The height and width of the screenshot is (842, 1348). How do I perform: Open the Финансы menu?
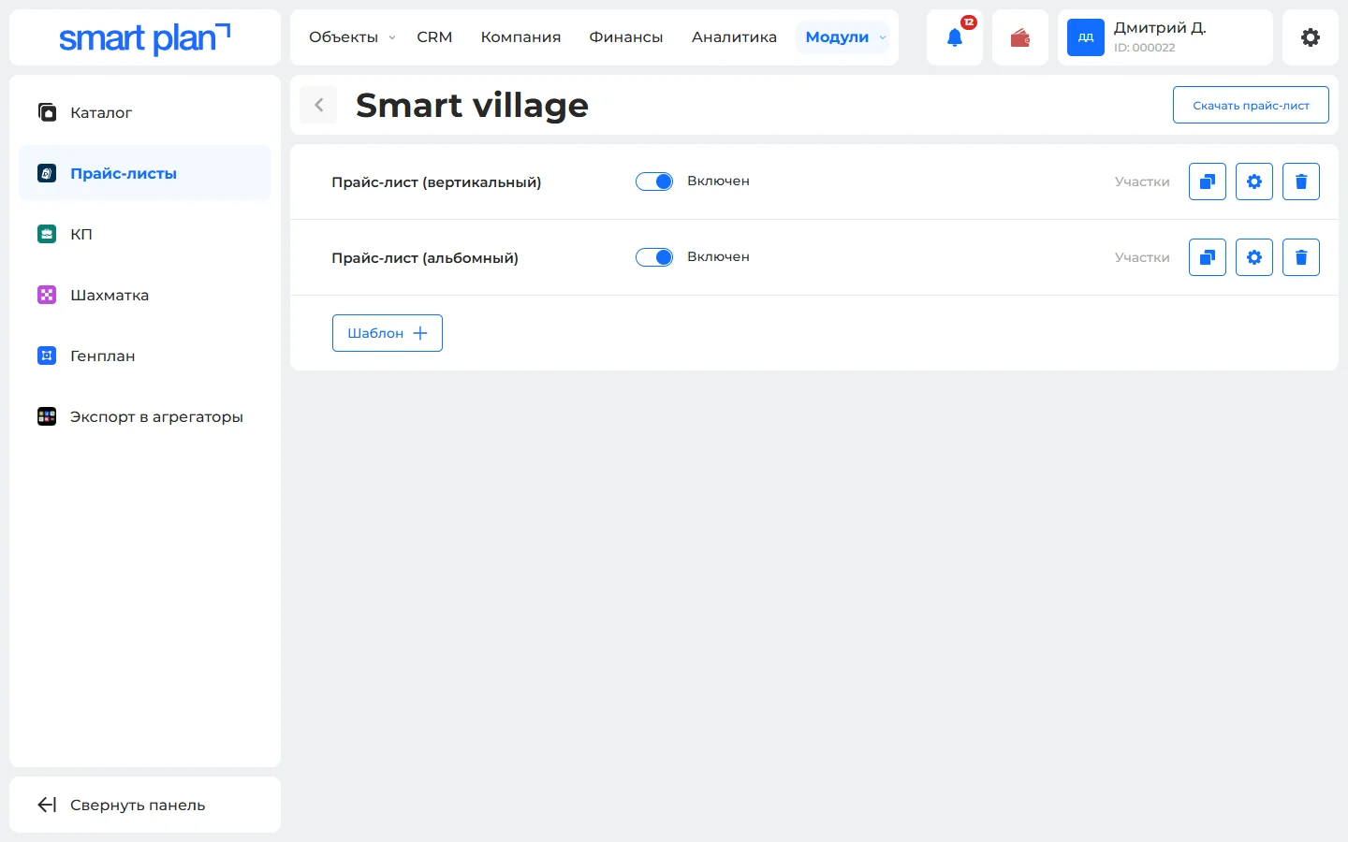[x=625, y=37]
